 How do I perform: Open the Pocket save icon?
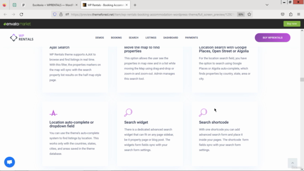283,14
